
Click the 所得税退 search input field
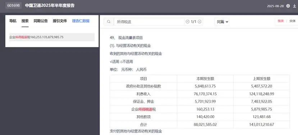[x=149, y=22]
